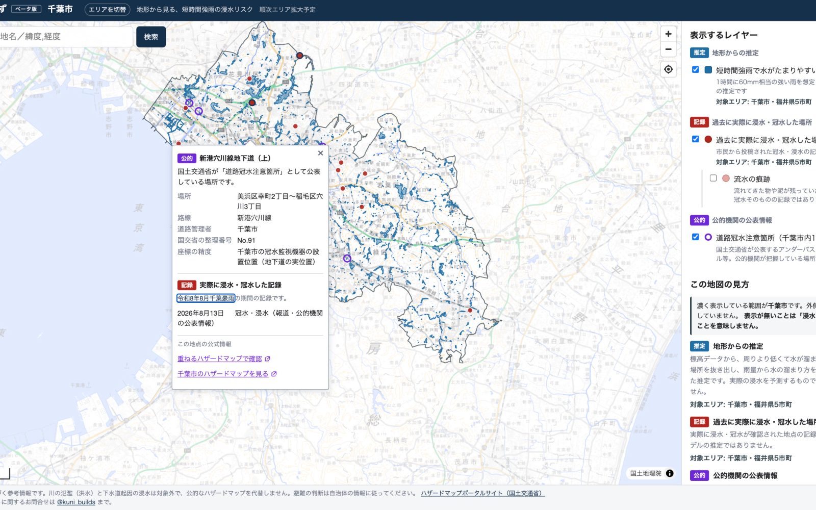Click the 表示するレイヤー panel heading
The width and height of the screenshot is (816, 510).
point(724,35)
